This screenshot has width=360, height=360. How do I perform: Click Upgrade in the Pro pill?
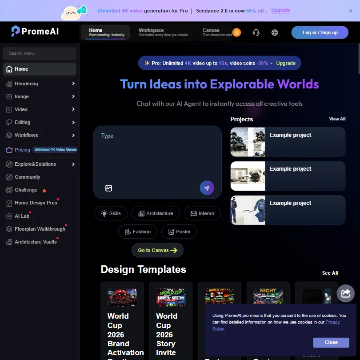click(x=286, y=63)
